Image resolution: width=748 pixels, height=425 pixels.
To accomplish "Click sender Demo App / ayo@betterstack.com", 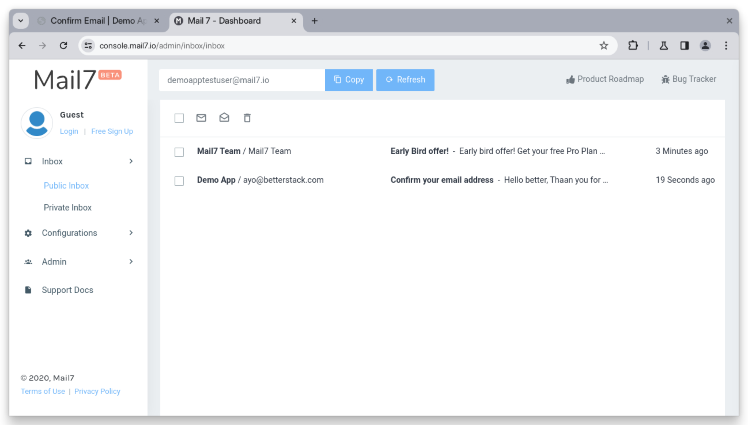I will [x=260, y=180].
